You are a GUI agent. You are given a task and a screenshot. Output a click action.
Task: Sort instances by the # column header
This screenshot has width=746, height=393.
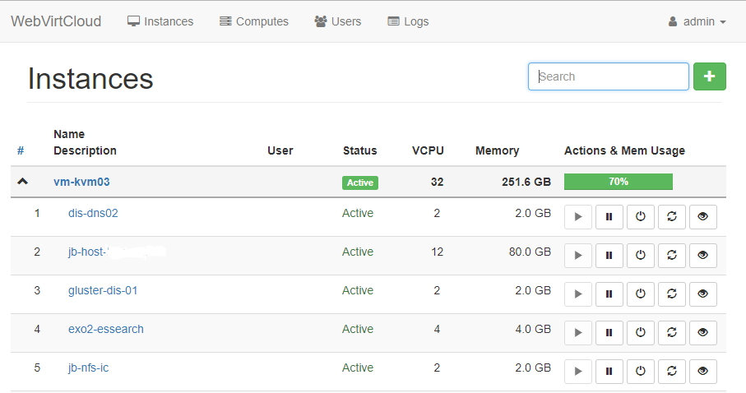[21, 151]
